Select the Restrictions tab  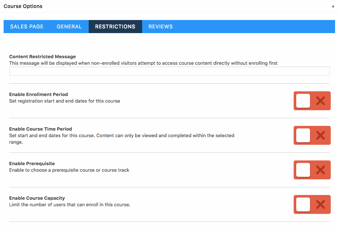point(115,27)
